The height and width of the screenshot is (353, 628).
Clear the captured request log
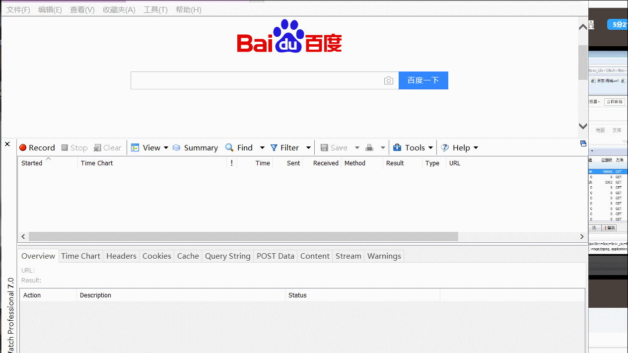(x=108, y=147)
